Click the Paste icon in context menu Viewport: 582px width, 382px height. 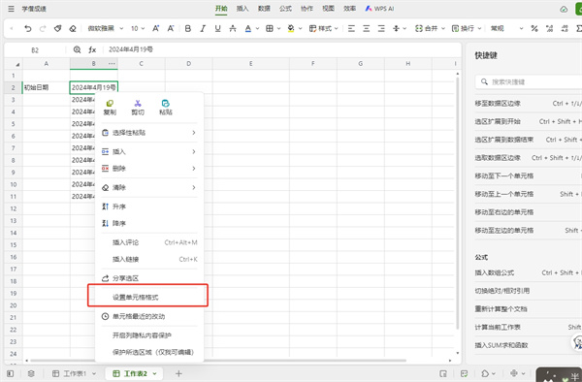point(166,108)
